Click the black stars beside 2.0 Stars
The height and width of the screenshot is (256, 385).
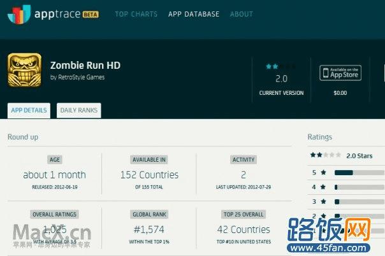[316, 155]
